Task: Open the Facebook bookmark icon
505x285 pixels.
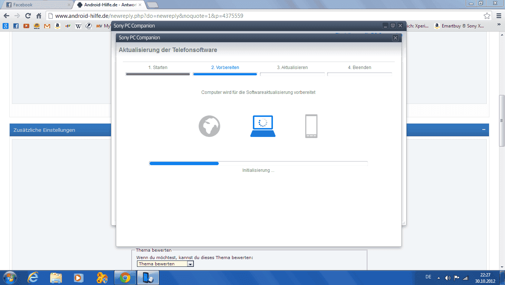Action: tap(16, 26)
